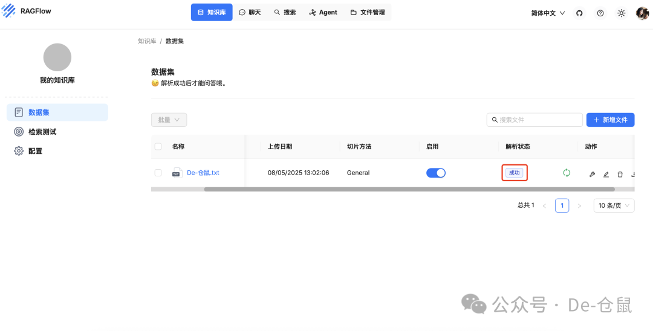The width and height of the screenshot is (653, 331).
Task: Open the user avatar in top right
Action: point(642,13)
